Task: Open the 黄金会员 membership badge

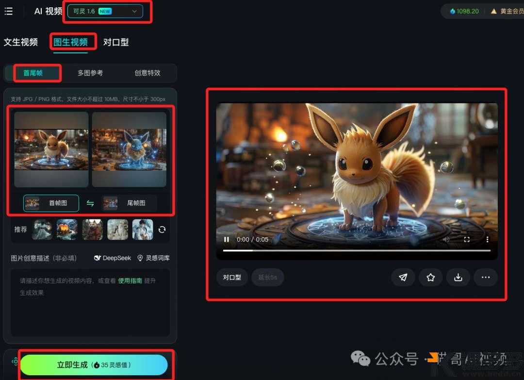Action: coord(507,11)
